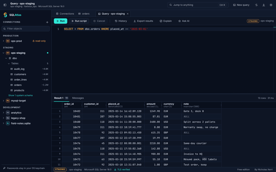Toggle the sidebar panel icon

[5, 5]
